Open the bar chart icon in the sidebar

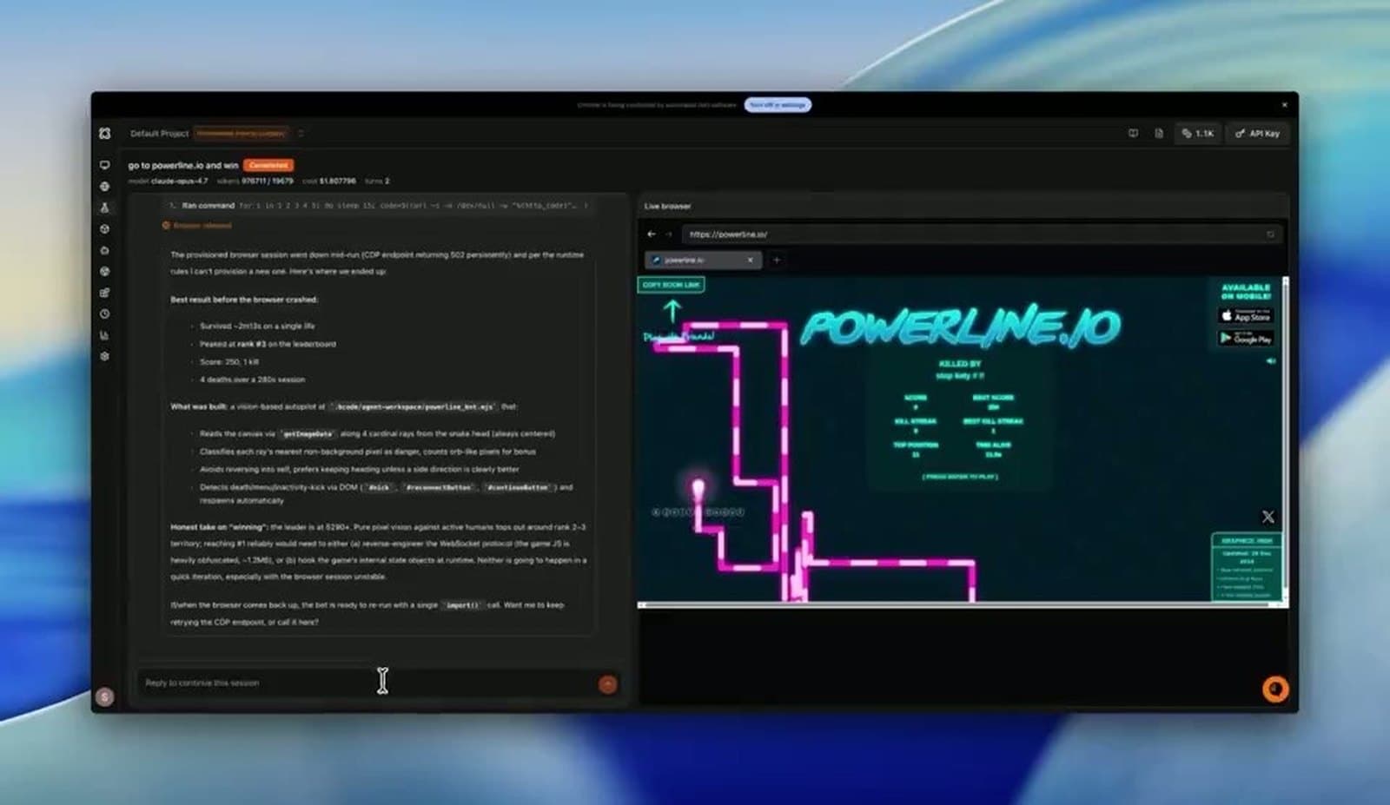coord(104,335)
